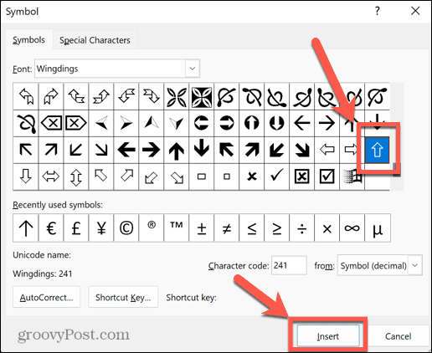
Task: Click the Character code input field
Action: coord(289,265)
